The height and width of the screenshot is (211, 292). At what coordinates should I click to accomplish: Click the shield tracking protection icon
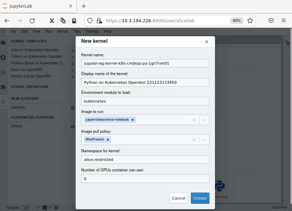[90, 21]
